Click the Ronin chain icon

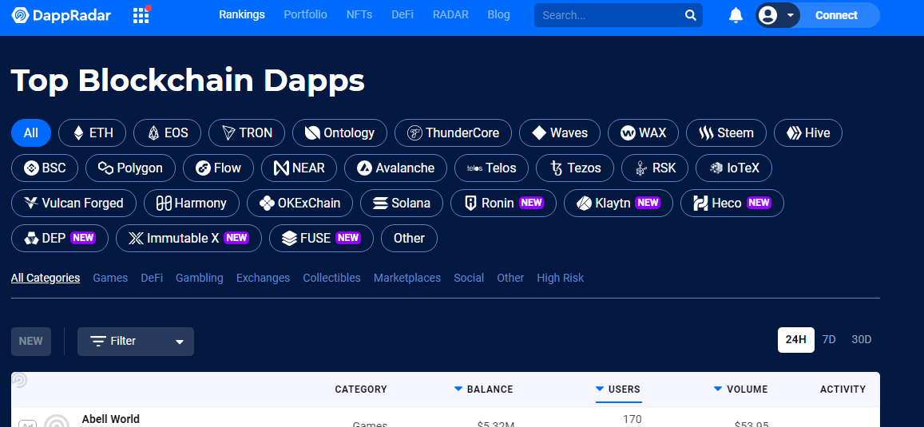point(470,204)
